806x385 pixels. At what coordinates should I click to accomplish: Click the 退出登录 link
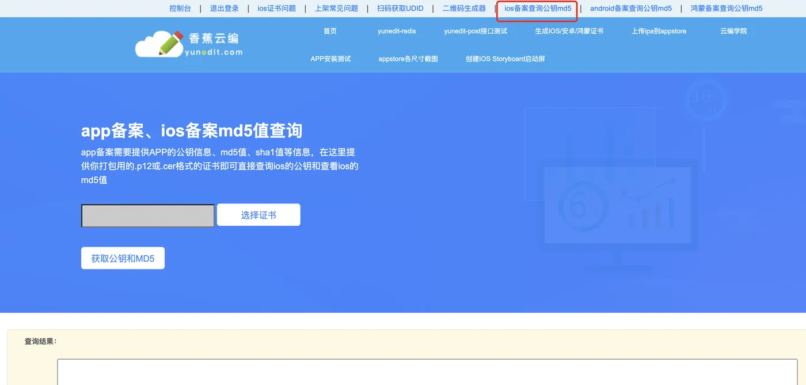(225, 9)
